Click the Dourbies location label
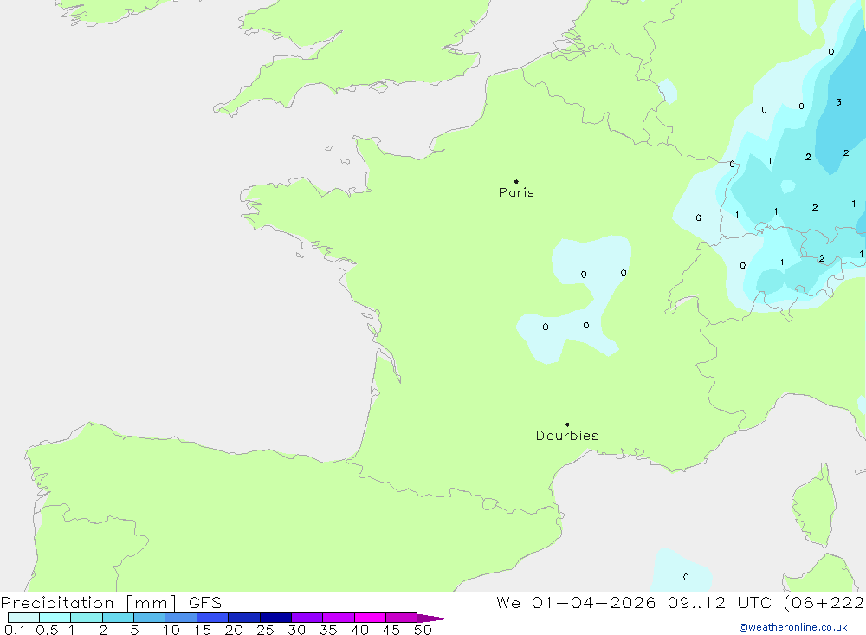Image resolution: width=866 pixels, height=635 pixels. coord(567,436)
